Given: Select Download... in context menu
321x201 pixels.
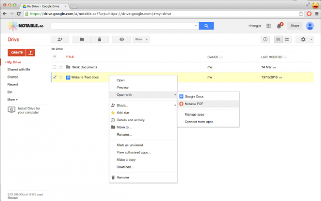Looking at the screenshot, I should coord(125,167).
